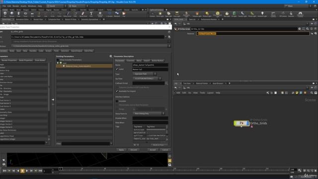Screen dimensions: 318x179
Task: Select the Torus shelf tool
Action: (x=25, y=14)
